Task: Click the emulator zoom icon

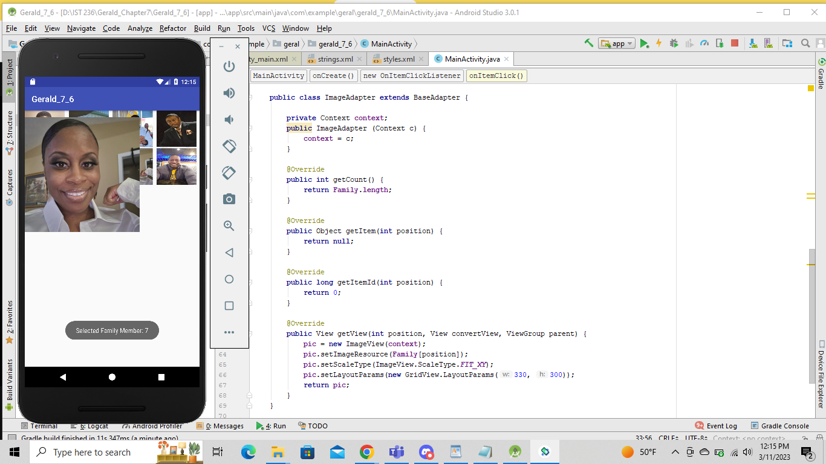Action: [229, 226]
